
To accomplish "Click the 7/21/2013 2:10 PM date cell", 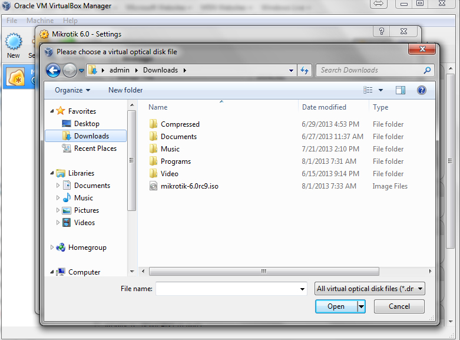I will (330, 149).
